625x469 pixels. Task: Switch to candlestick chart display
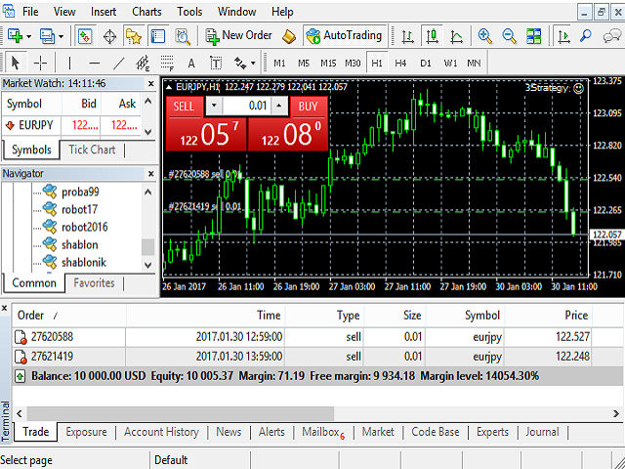pos(432,36)
